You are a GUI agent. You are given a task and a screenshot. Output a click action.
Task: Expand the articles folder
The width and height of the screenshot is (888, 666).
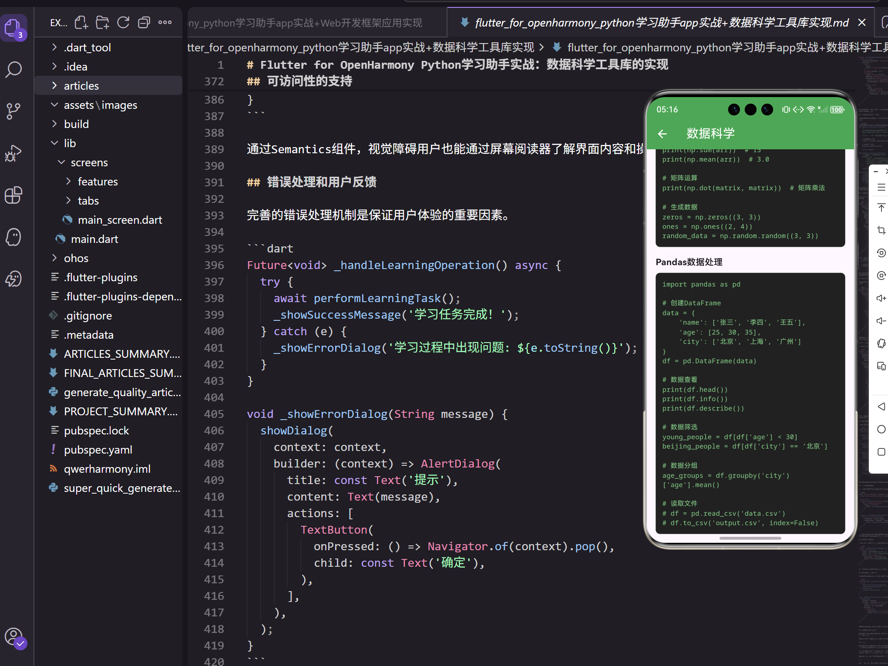tap(81, 86)
